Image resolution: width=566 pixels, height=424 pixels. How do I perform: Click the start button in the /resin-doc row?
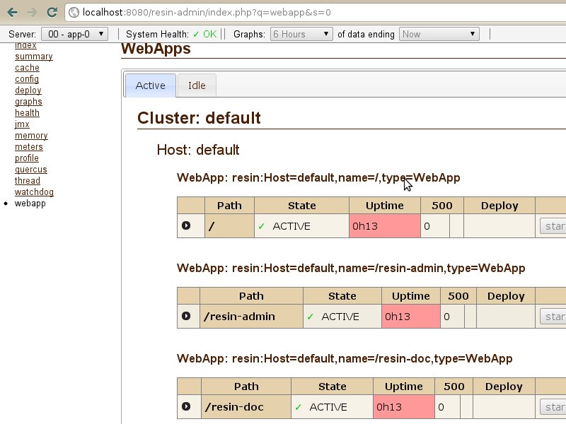[553, 407]
